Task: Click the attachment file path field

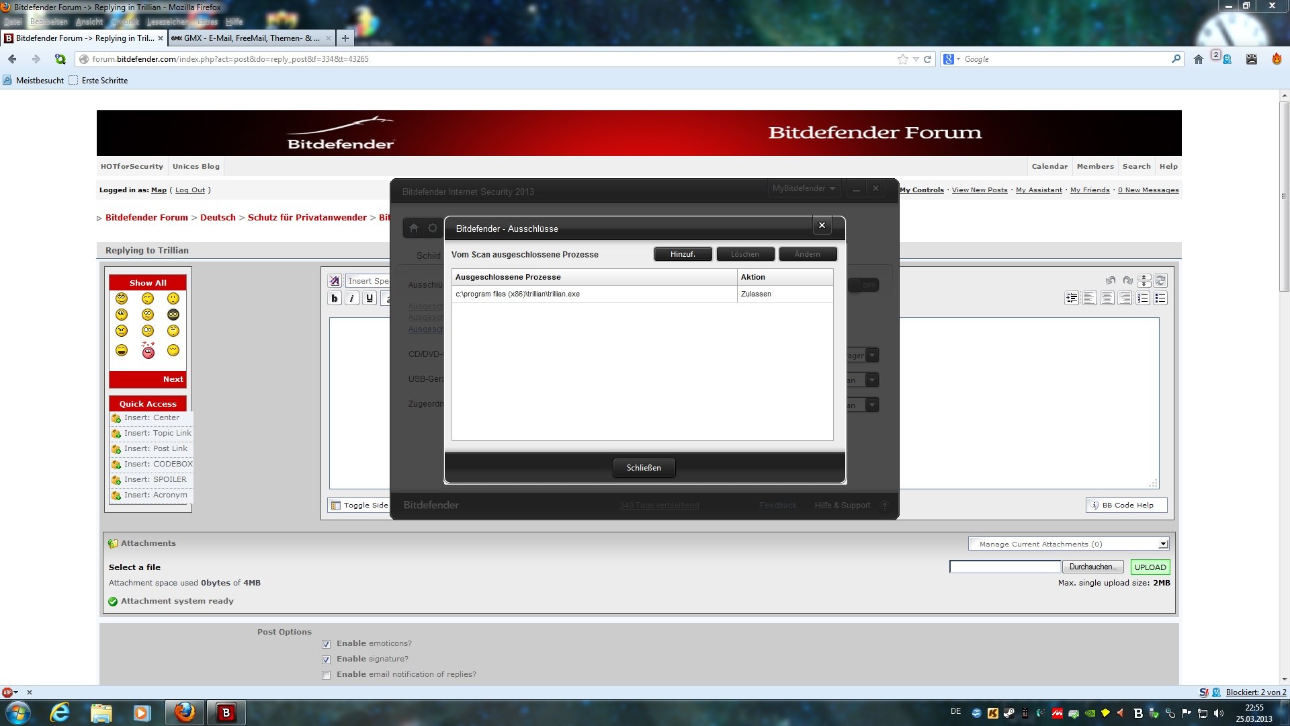Action: point(1004,567)
